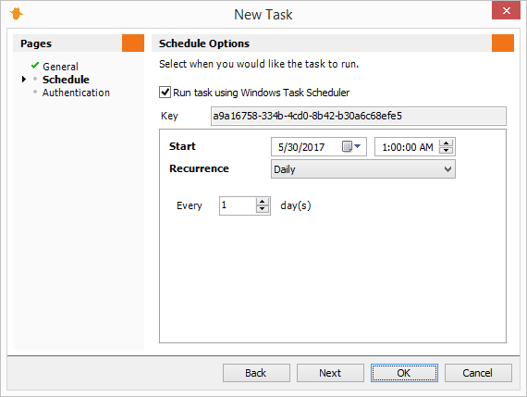Cancel the New Task dialog

tap(478, 373)
